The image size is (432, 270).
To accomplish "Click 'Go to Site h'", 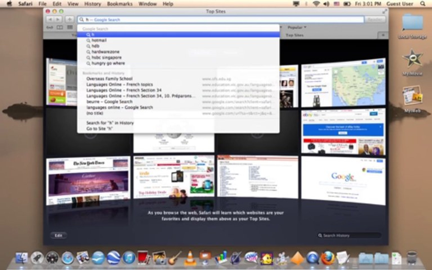I will pos(99,128).
